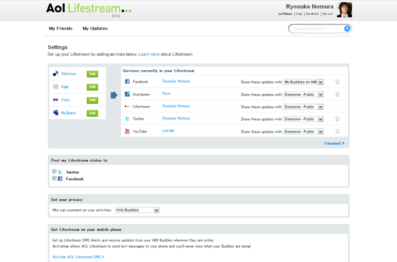Click the Finished link
This screenshot has height=262, width=397.
(334, 143)
